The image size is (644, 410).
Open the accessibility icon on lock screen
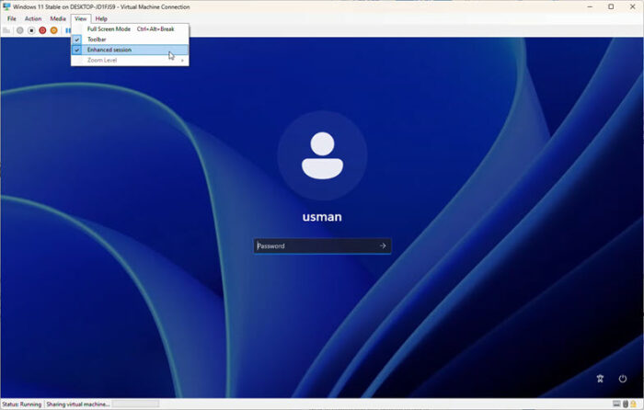coord(600,379)
